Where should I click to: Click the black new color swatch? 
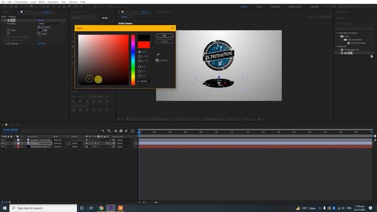tap(144, 38)
